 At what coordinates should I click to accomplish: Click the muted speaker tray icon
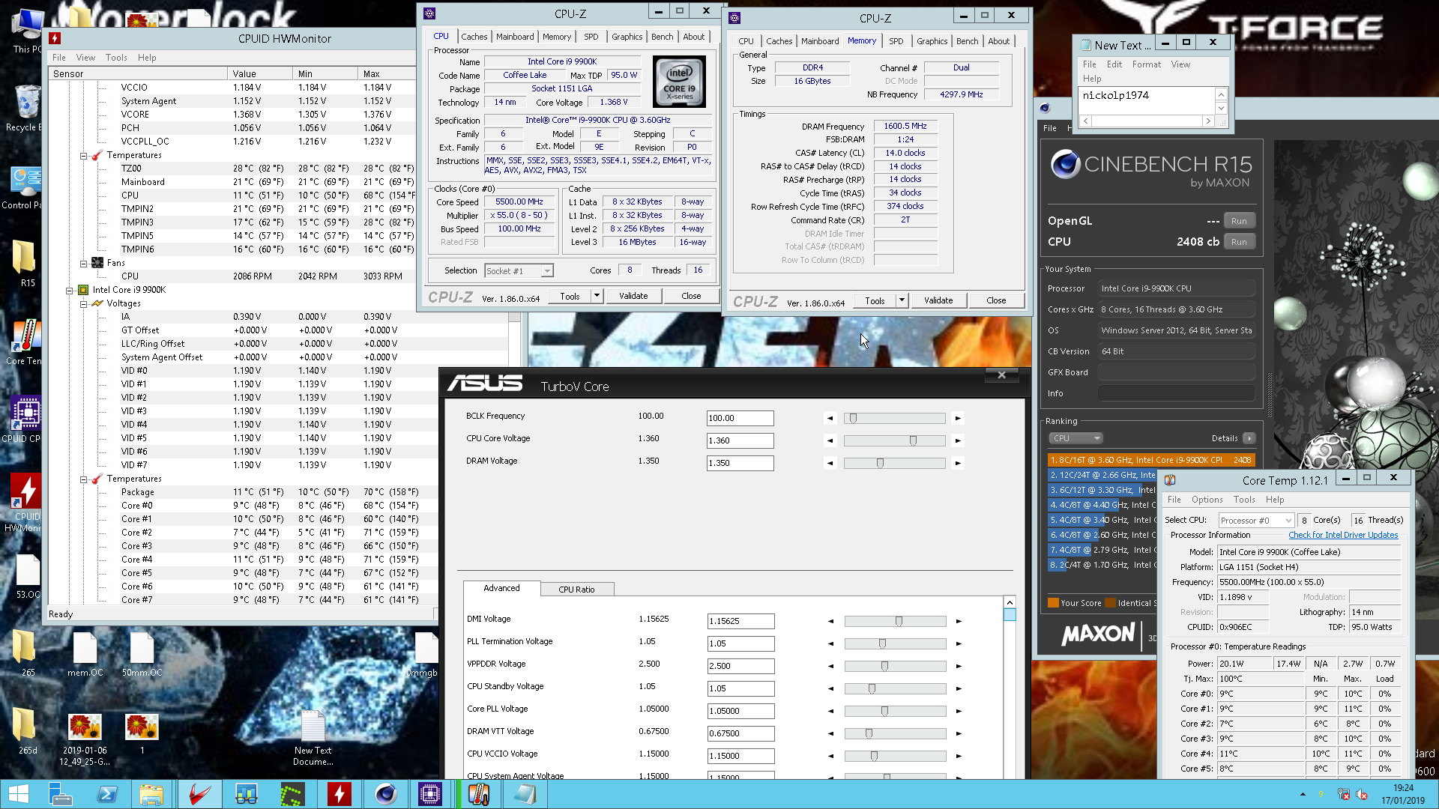pyautogui.click(x=1362, y=795)
